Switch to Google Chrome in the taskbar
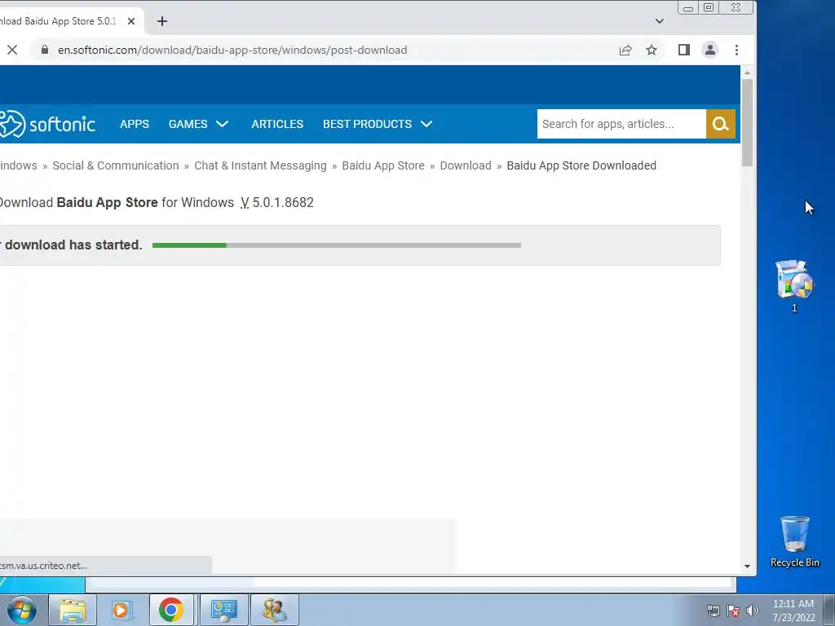Image resolution: width=835 pixels, height=626 pixels. (x=171, y=610)
